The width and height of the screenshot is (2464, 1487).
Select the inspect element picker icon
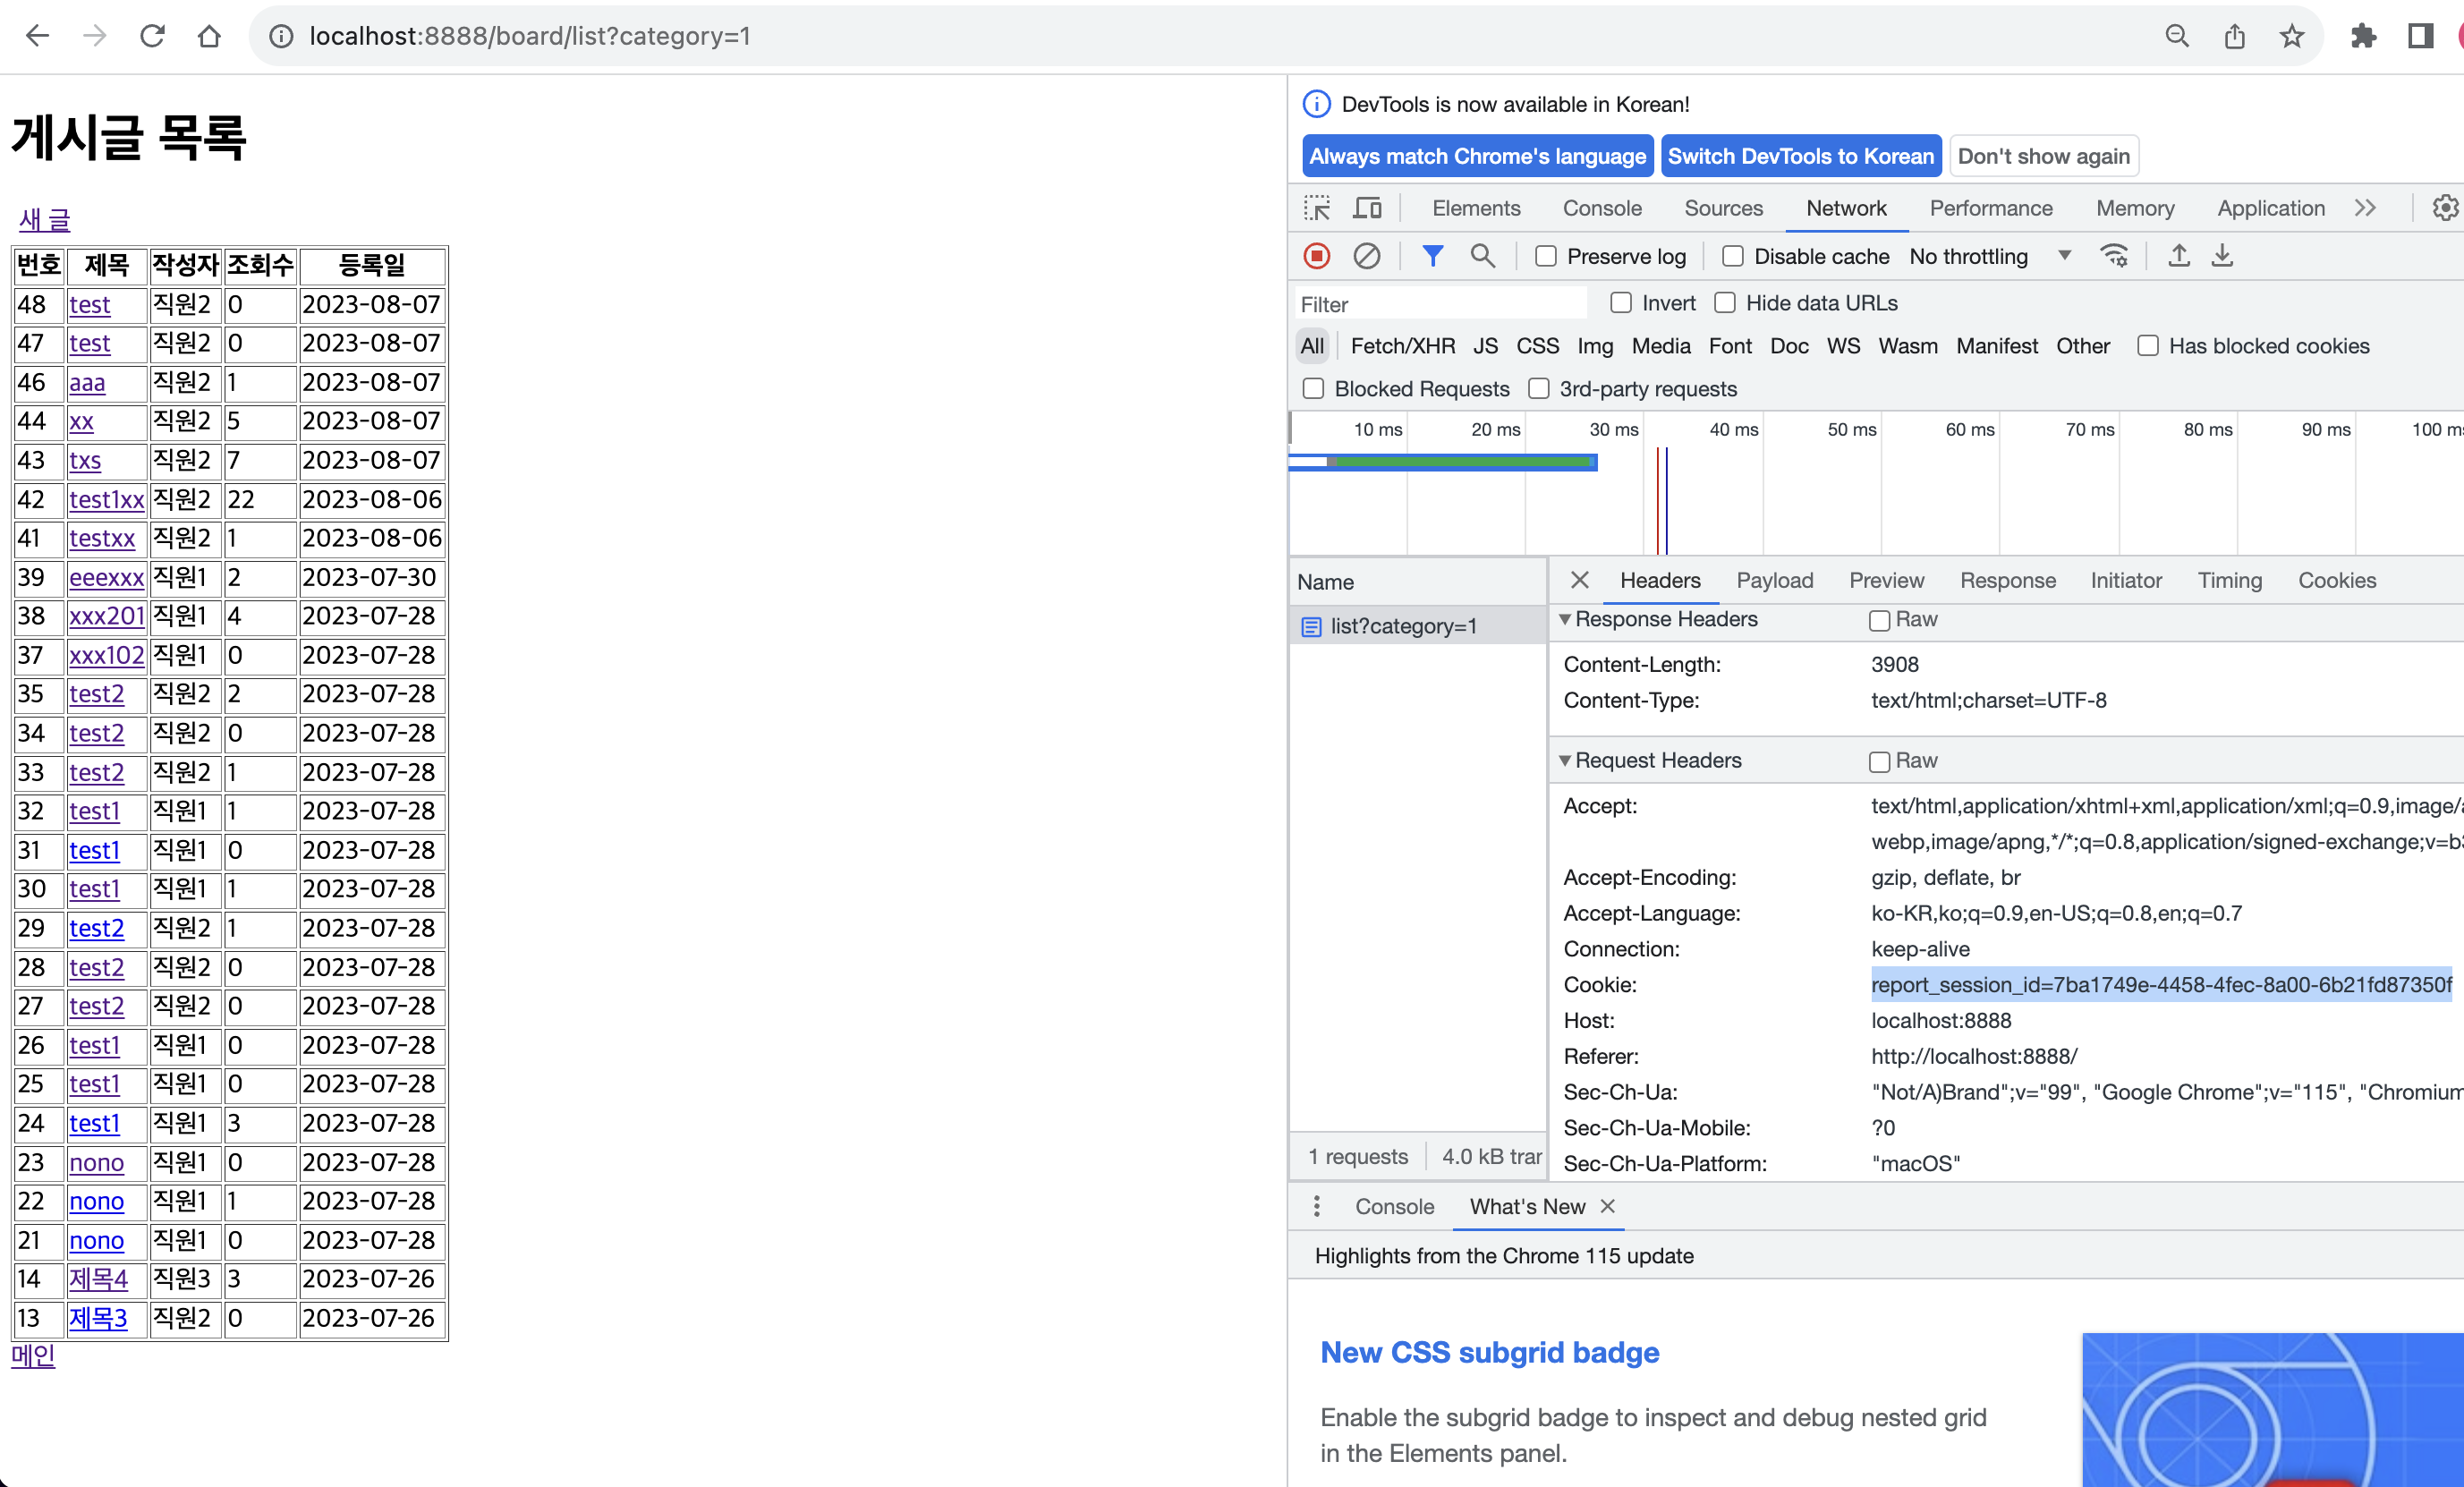[x=1317, y=208]
